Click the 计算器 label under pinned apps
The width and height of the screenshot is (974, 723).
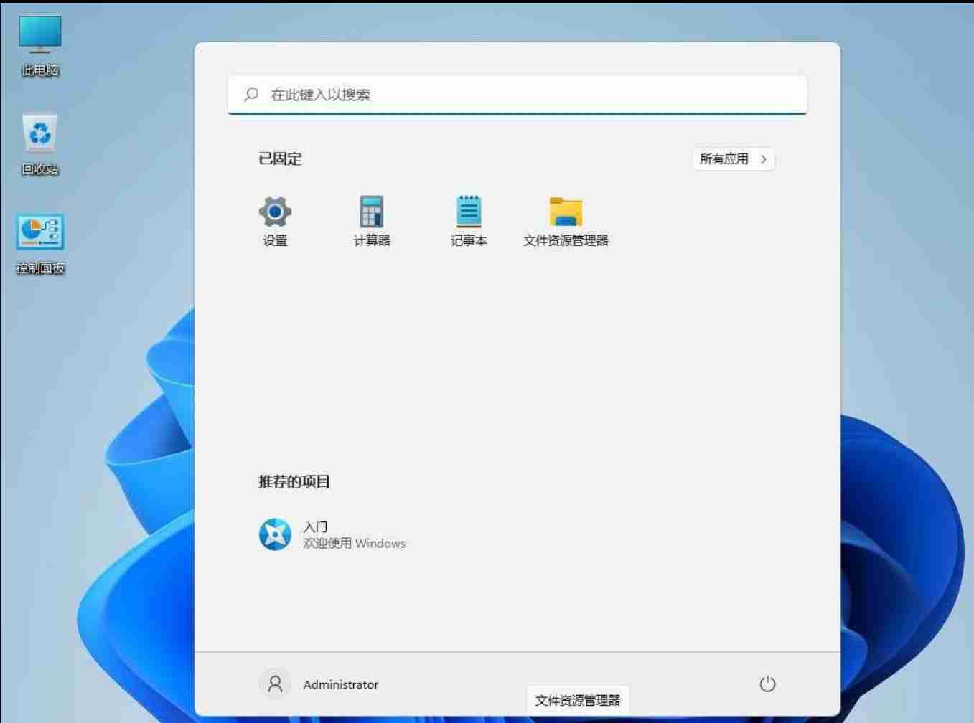pyautogui.click(x=372, y=241)
